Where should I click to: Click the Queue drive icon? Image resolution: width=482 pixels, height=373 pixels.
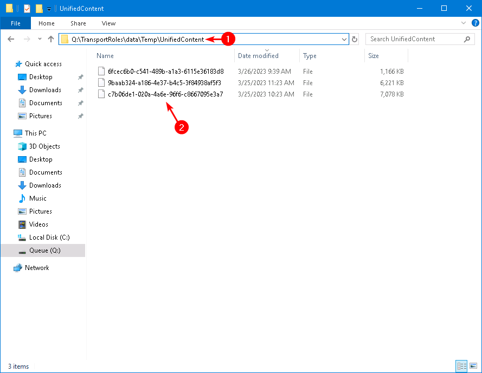[22, 252]
